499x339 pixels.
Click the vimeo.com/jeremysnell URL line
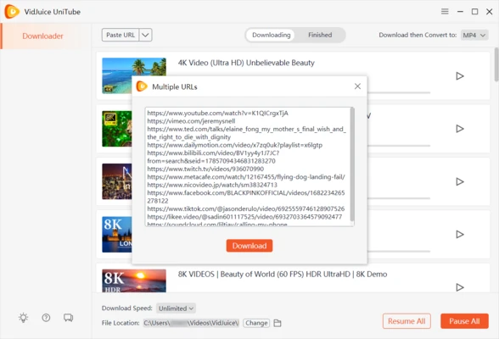pyautogui.click(x=191, y=121)
